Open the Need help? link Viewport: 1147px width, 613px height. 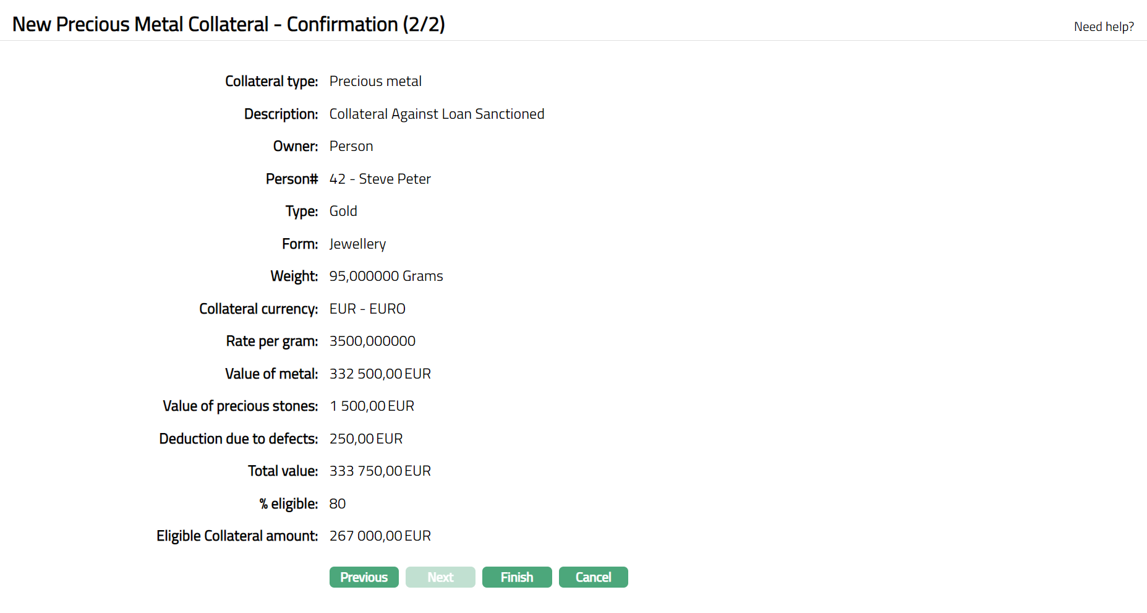tap(1103, 27)
